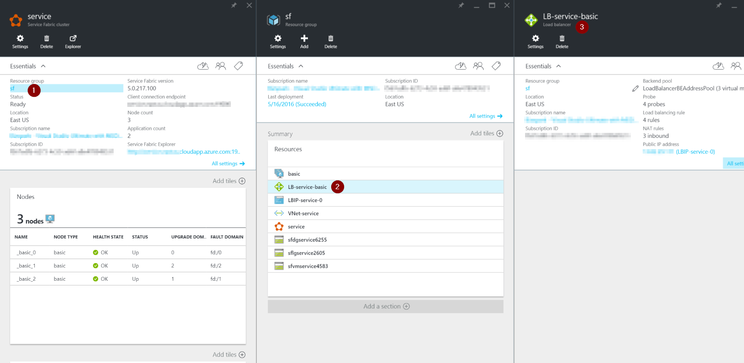Open the sf resource group link in service blade
Viewport: 744px width, 363px height.
[12, 88]
